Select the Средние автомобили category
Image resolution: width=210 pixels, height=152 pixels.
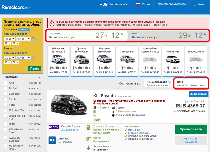pyautogui.click(x=81, y=61)
